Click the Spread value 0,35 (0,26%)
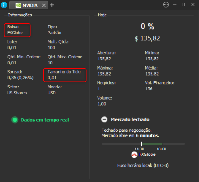 click(20, 78)
